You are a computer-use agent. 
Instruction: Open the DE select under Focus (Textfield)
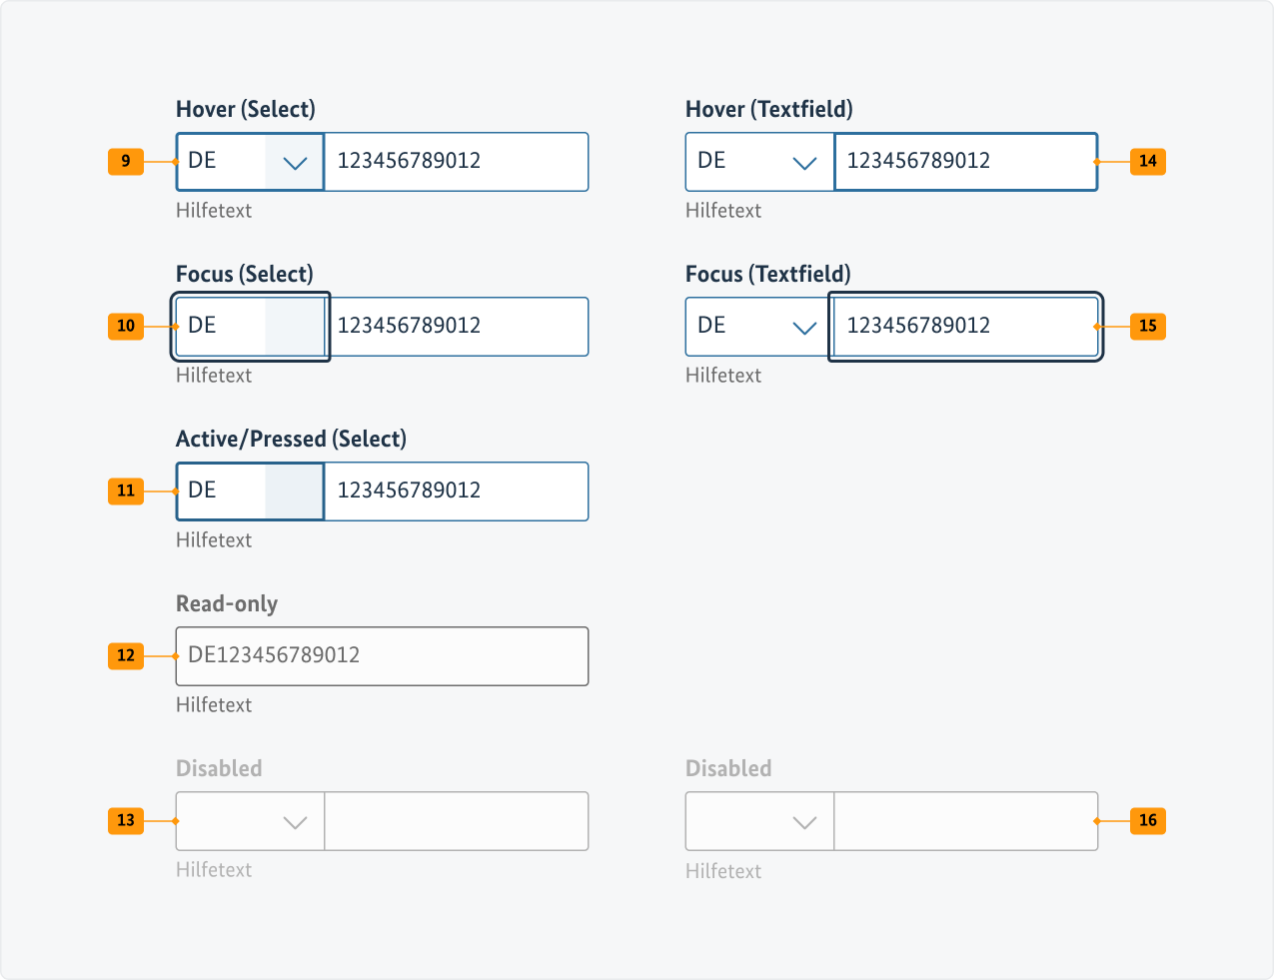tap(757, 327)
